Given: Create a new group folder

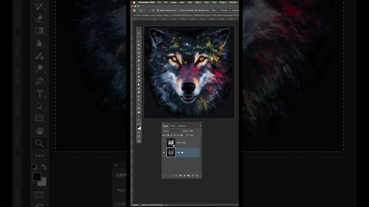Looking at the screenshot, I should tap(189, 176).
